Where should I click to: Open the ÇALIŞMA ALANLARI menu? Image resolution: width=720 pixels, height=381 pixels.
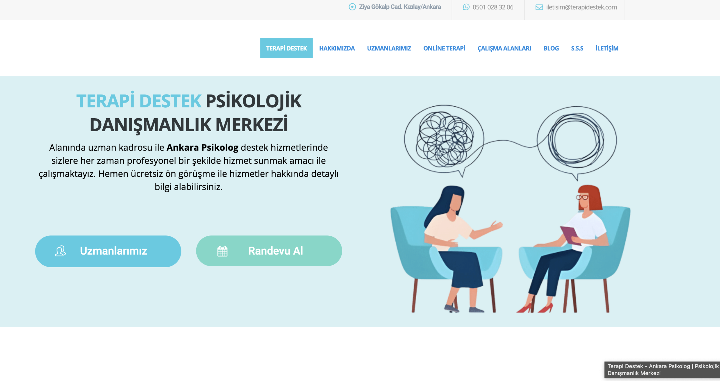[x=504, y=48]
